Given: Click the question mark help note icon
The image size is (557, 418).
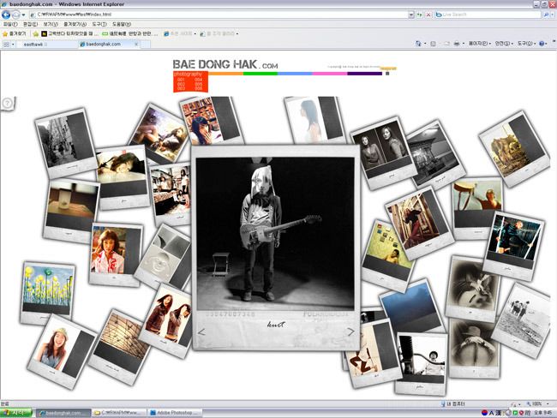Looking at the screenshot, I should 8,104.
